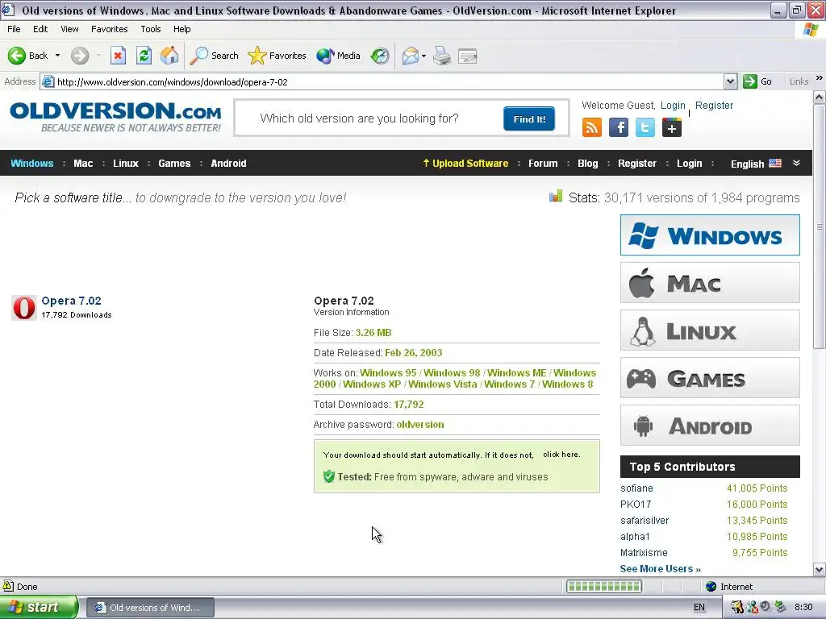Select Mac in the black nav bar
Image resolution: width=826 pixels, height=619 pixels.
click(x=83, y=163)
